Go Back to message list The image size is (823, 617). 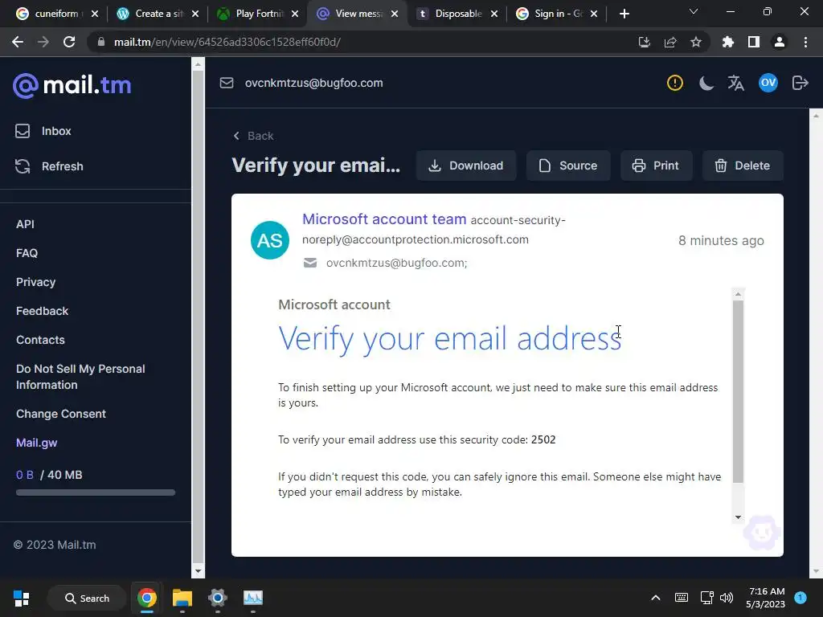(253, 136)
